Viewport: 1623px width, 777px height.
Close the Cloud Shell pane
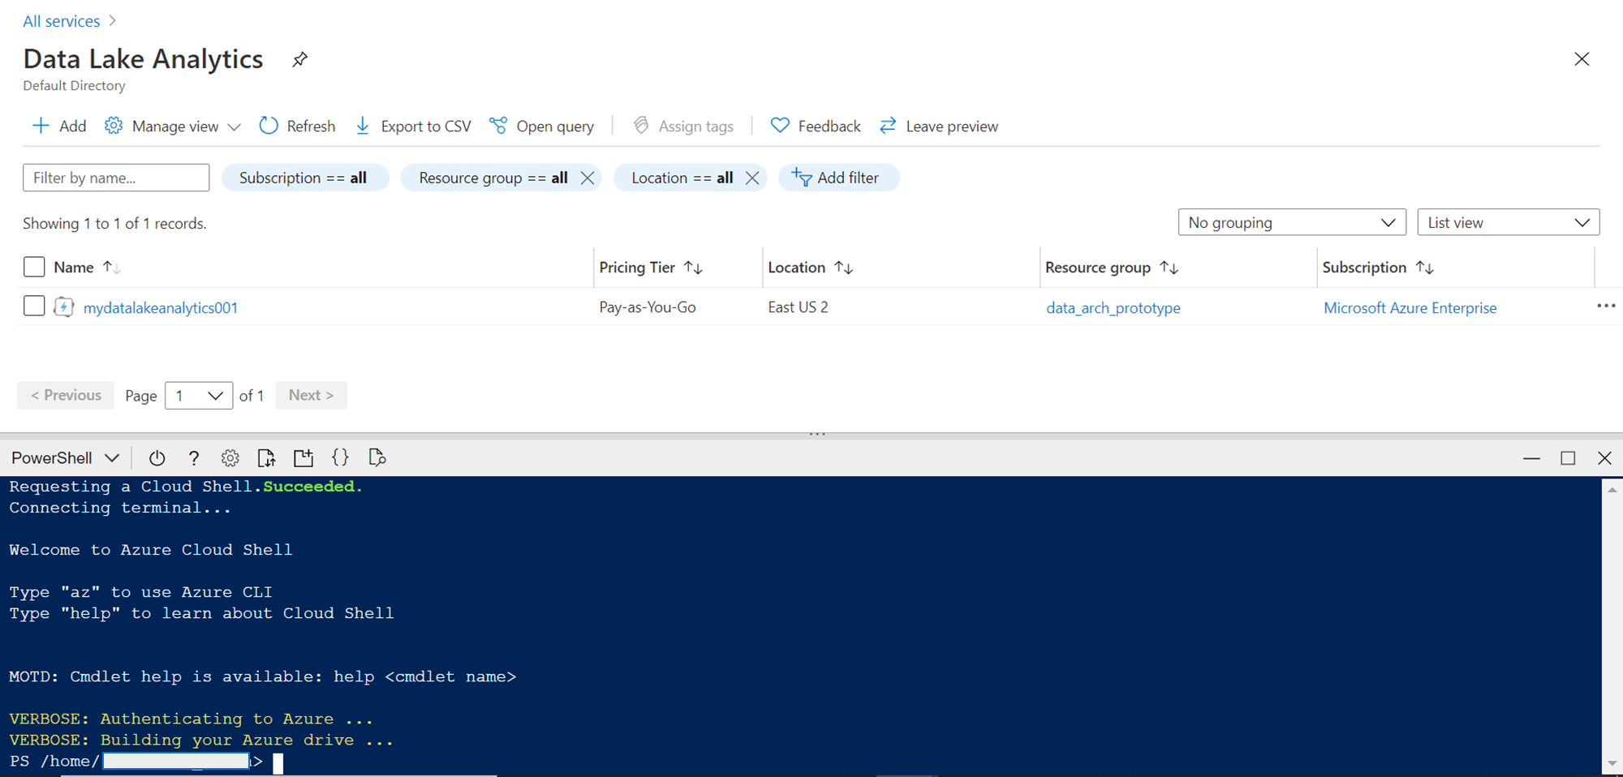(x=1604, y=458)
